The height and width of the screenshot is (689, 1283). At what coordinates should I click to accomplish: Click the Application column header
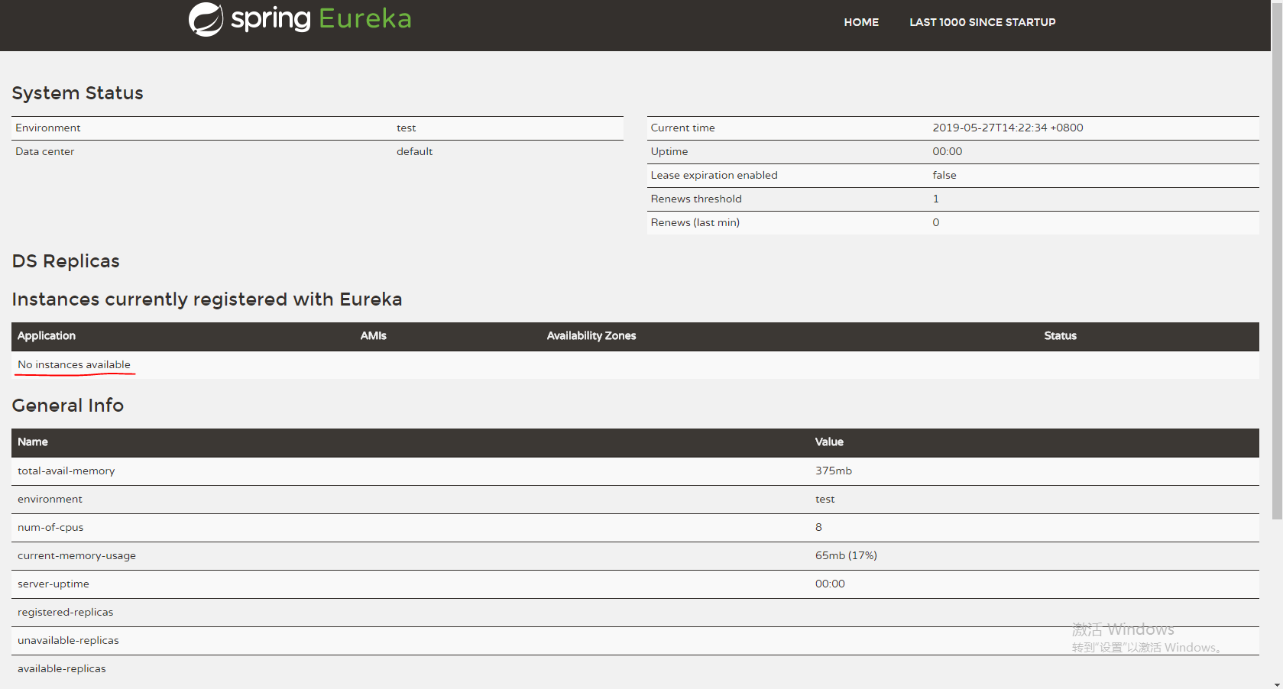click(x=47, y=335)
